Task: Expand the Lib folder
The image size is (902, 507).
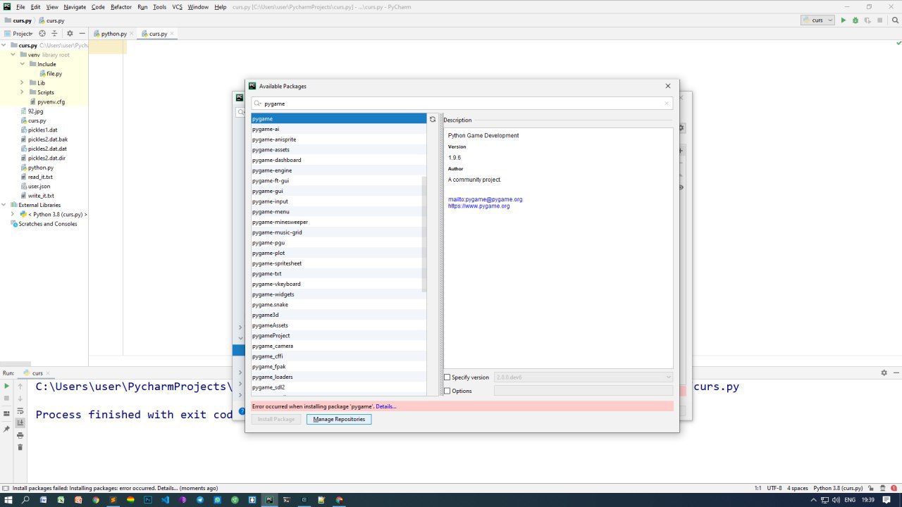Action: pos(23,82)
